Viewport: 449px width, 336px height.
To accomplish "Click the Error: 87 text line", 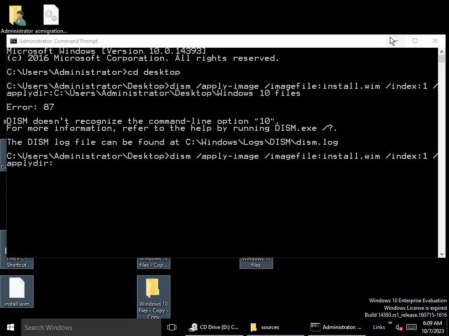I will 30,107.
